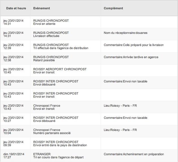Click "Nom du réceptionnaire:douanes" complement text
Image resolution: width=178 pixels, height=162 pixels.
coord(126,33)
